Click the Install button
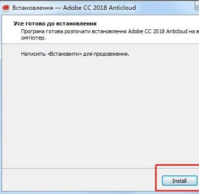Image resolution: width=199 pixels, height=194 pixels. pyautogui.click(x=179, y=181)
